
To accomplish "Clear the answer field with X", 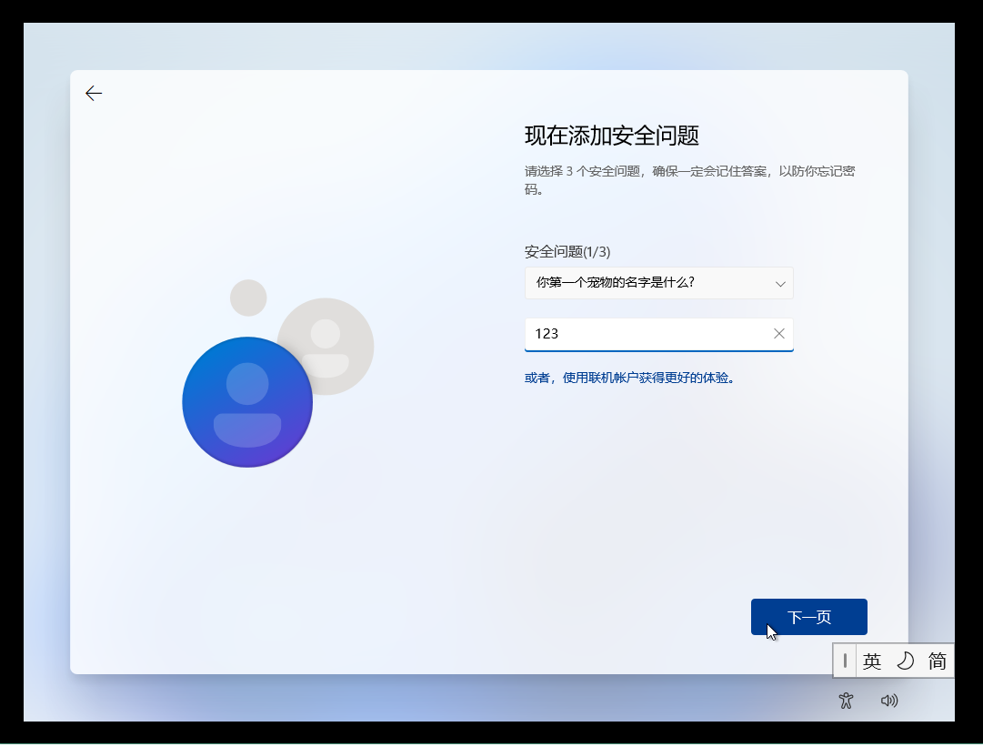I will click(x=778, y=334).
